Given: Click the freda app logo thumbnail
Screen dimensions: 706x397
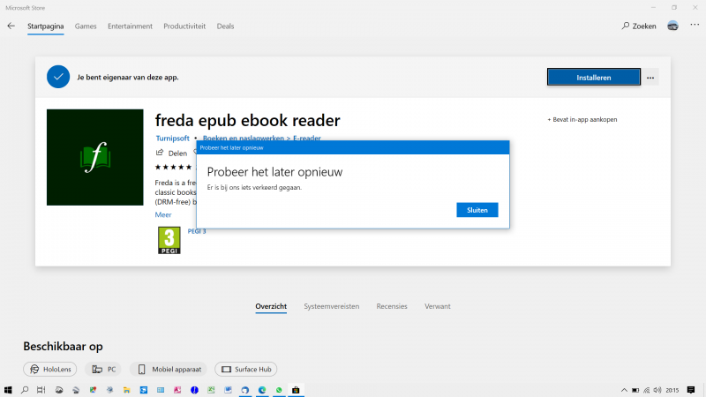Looking at the screenshot, I should pyautogui.click(x=95, y=157).
